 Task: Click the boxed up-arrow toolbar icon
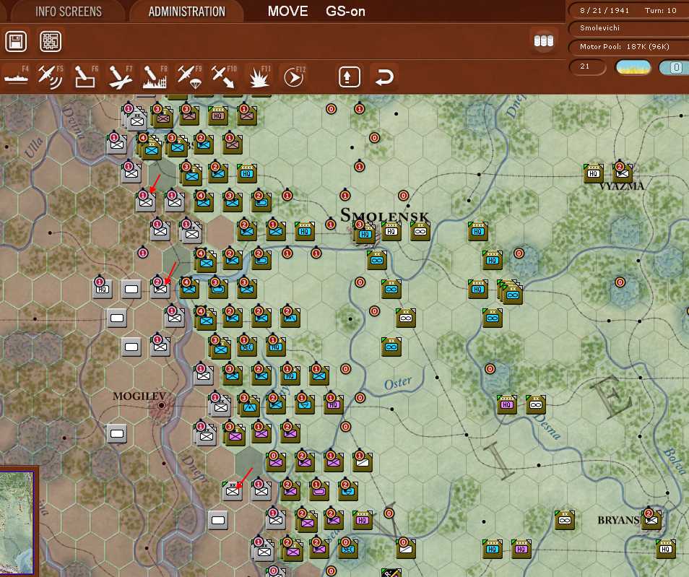click(350, 77)
